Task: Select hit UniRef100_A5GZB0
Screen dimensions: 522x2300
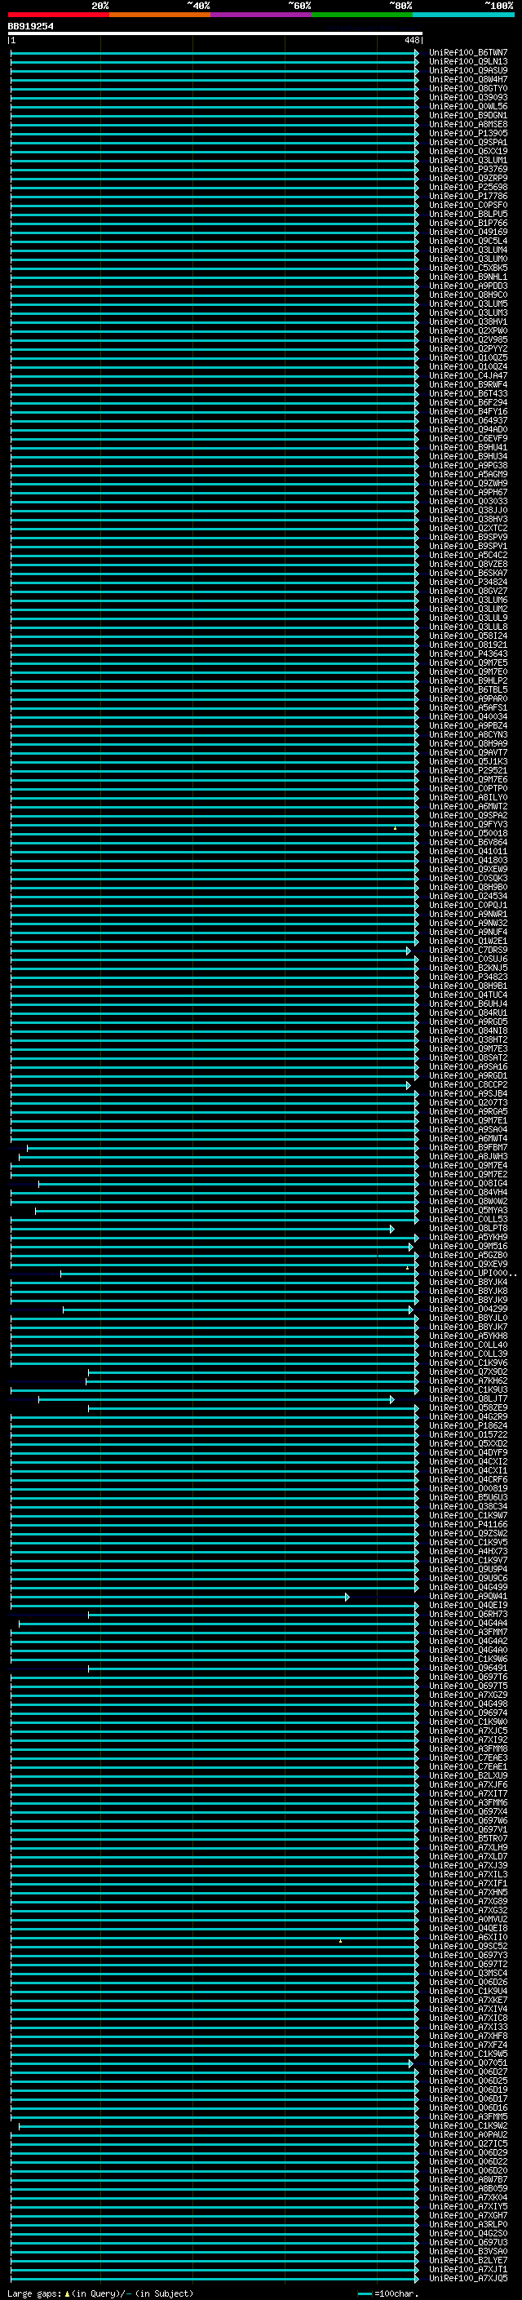Action: 467,1256
